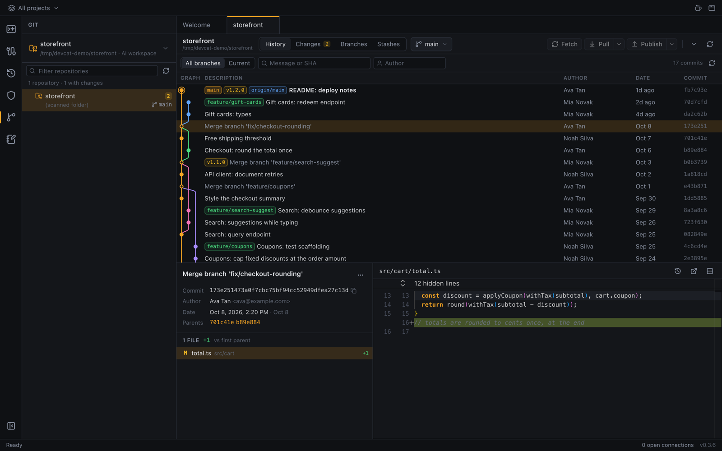This screenshot has width=722, height=451.
Task: Click the Publish button
Action: click(647, 44)
